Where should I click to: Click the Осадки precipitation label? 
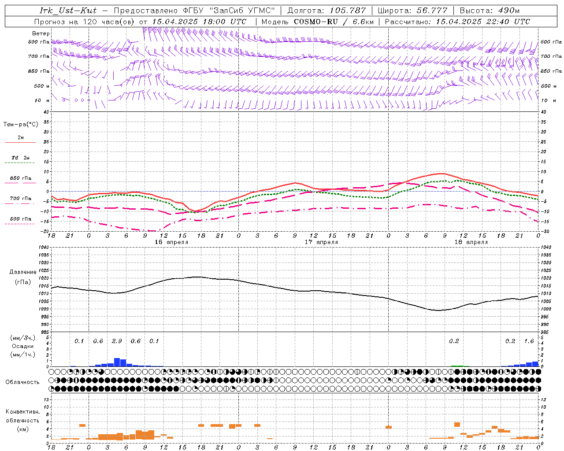[22, 346]
